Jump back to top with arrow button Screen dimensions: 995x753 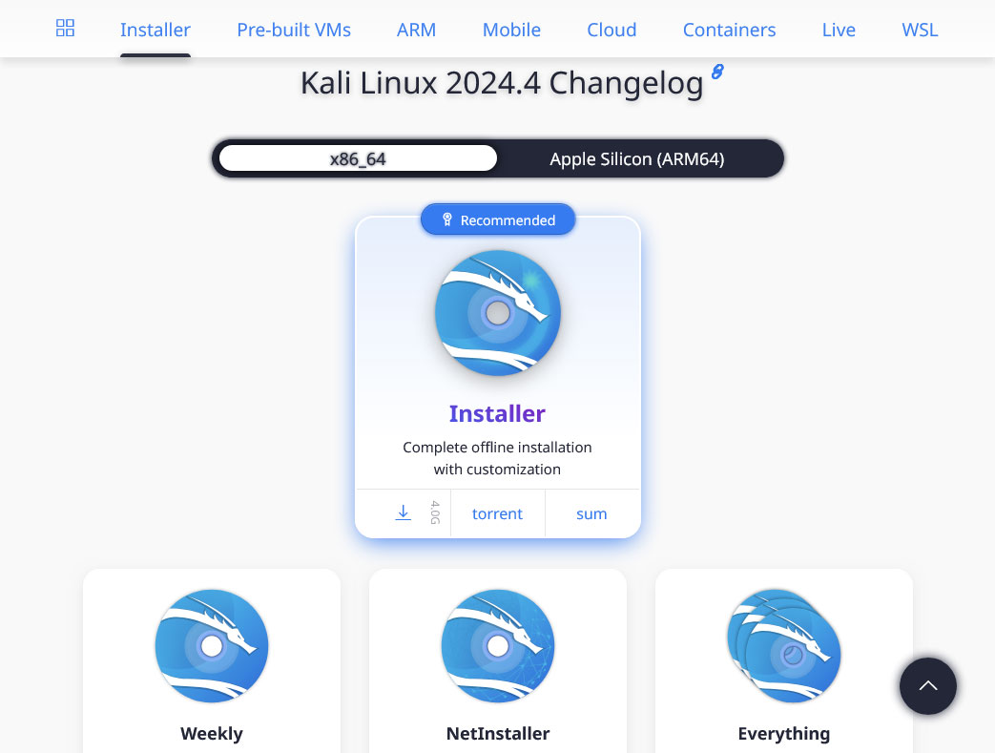927,685
